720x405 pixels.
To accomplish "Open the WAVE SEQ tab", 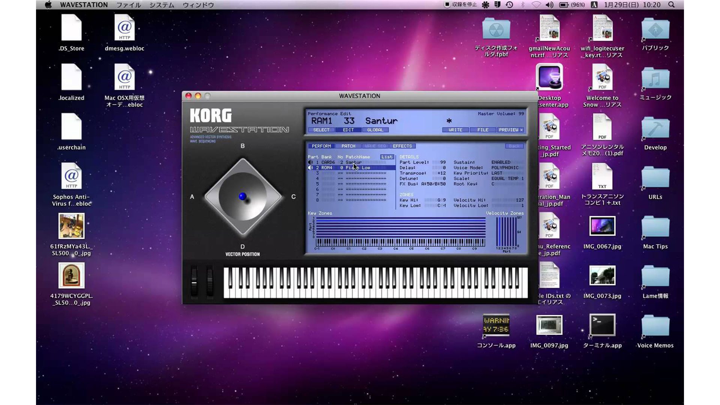I will [375, 146].
